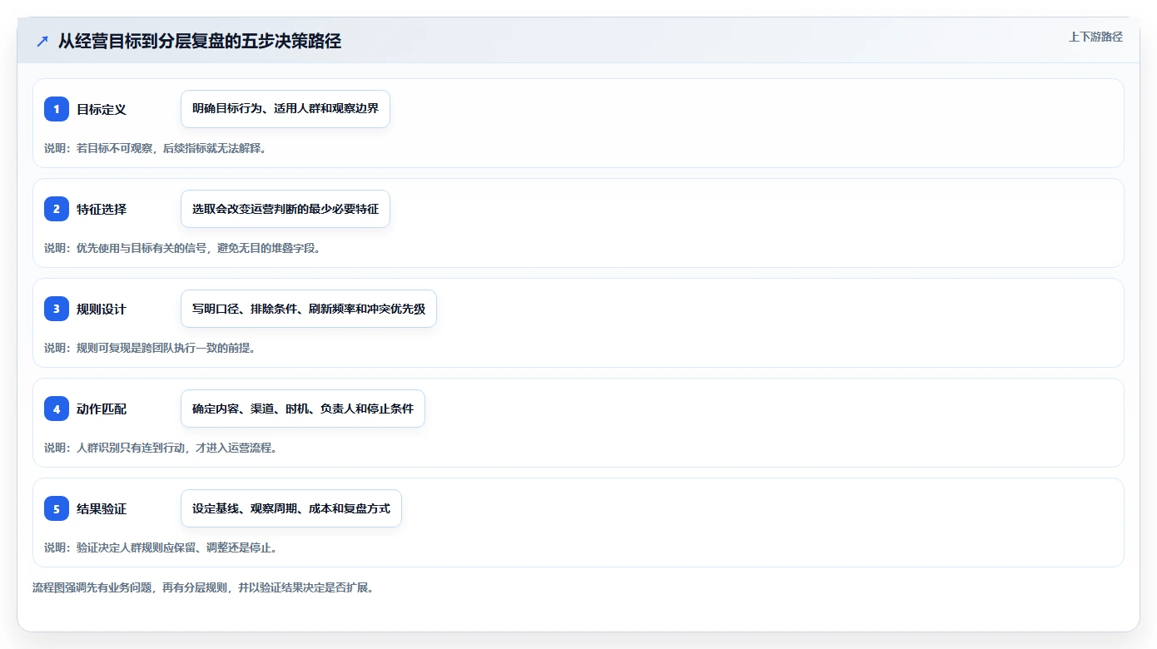The image size is (1157, 649).
Task: Click the step 2 number badge
Action: pos(57,209)
